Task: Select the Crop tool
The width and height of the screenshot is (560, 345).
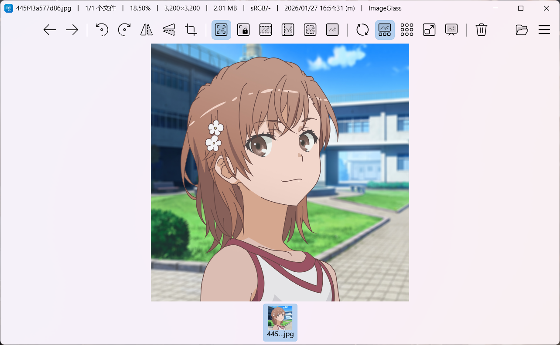Action: [191, 30]
